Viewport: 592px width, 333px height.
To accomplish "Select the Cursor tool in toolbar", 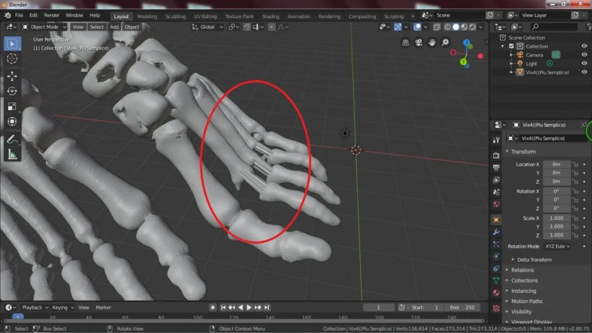I will click(12, 59).
